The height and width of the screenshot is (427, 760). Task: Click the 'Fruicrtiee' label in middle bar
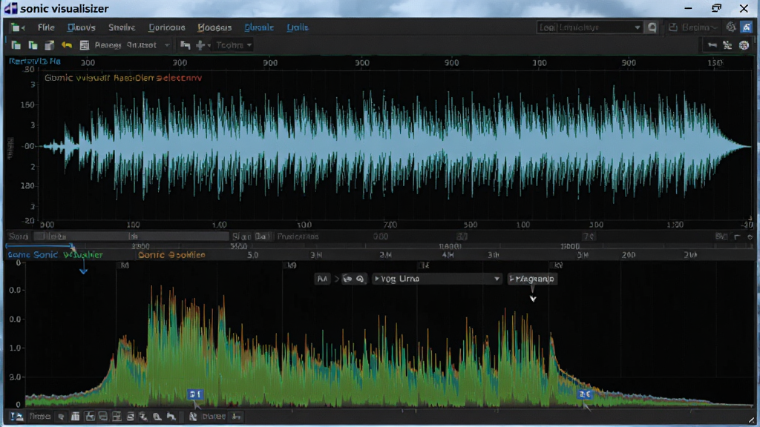[298, 236]
